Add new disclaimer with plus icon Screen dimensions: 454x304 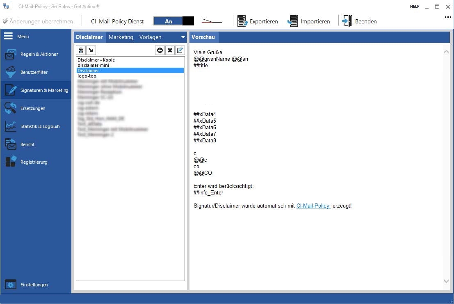(160, 50)
